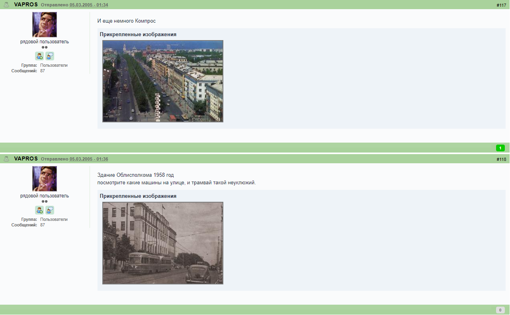Click the user status icon in post #117's header

pyautogui.click(x=6, y=5)
